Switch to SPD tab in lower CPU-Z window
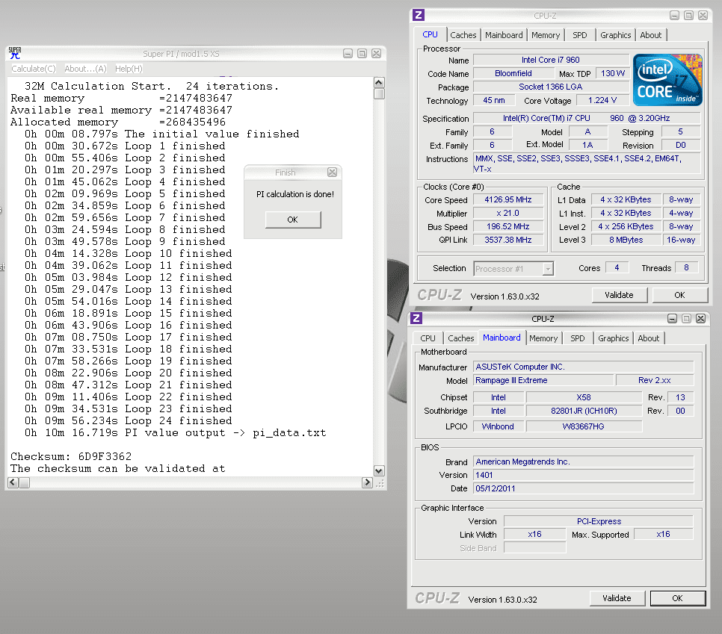Screen dimensions: 722x634 [x=578, y=338]
